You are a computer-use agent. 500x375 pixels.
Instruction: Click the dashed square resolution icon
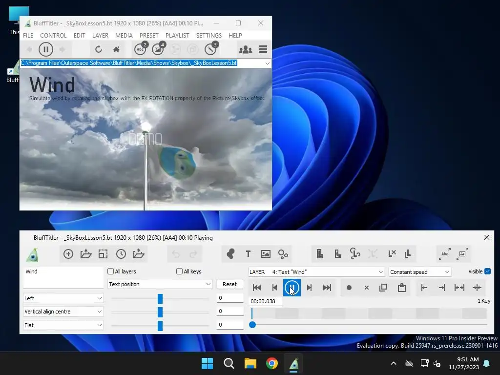tap(103, 254)
